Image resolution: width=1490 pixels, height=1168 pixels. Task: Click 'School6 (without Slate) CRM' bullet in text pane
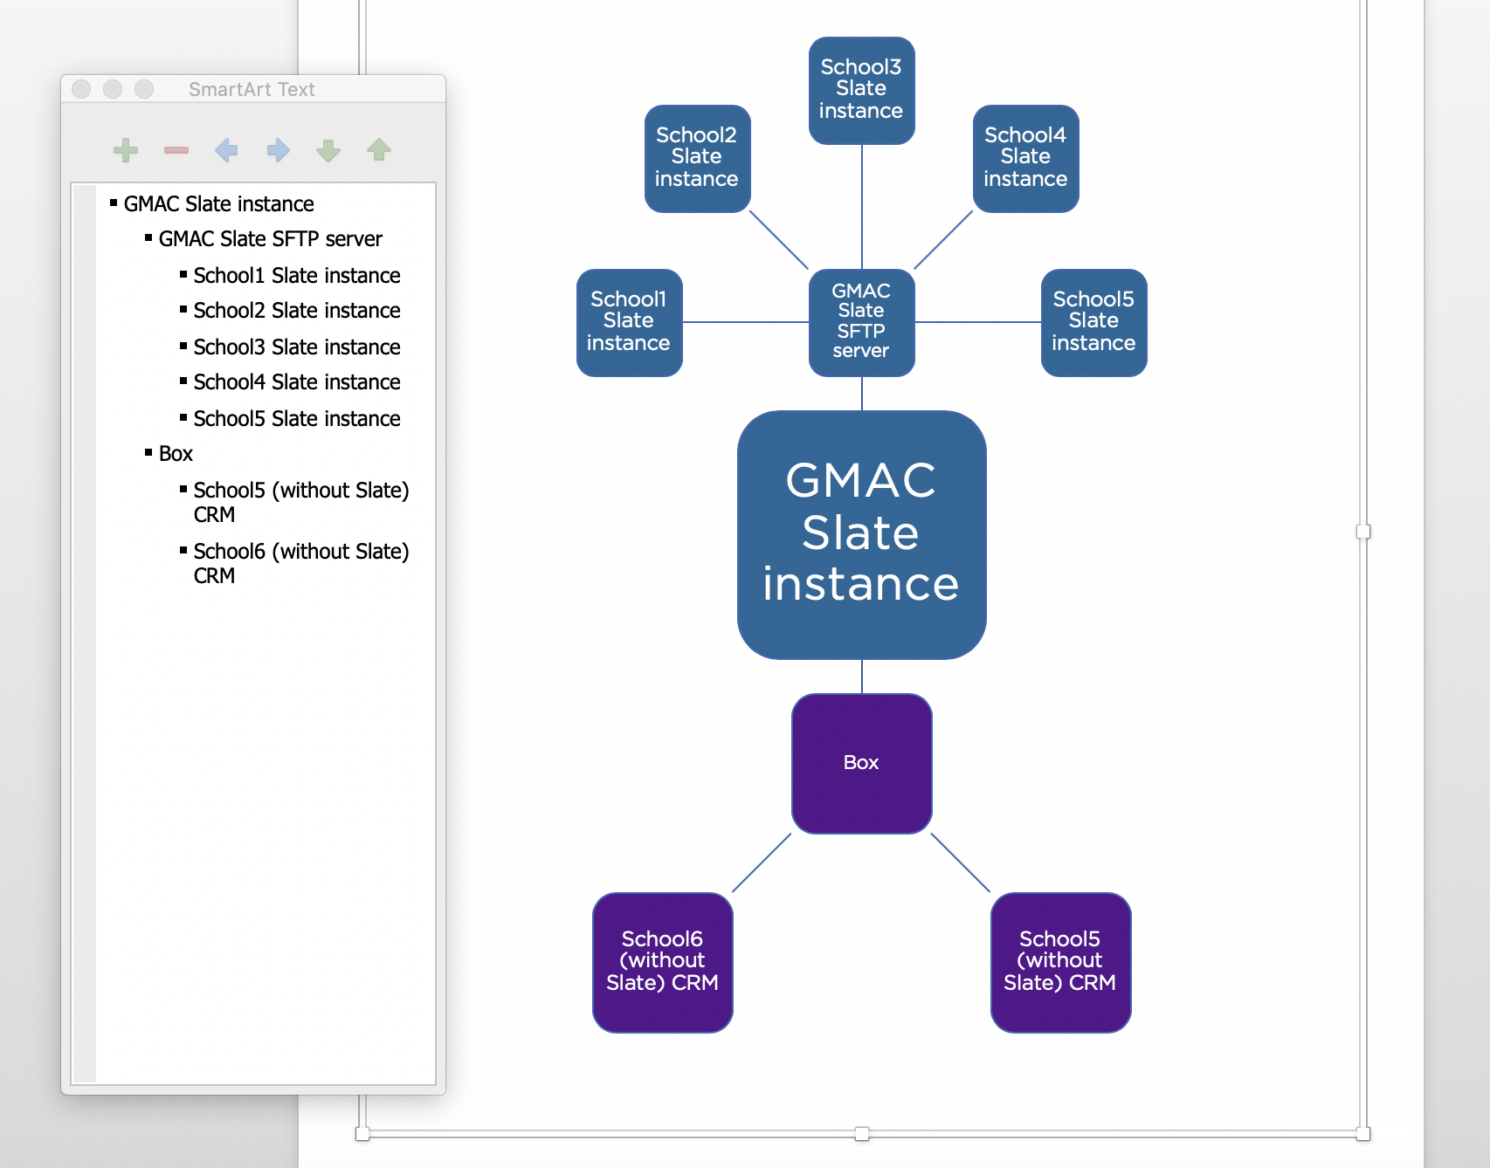click(301, 564)
